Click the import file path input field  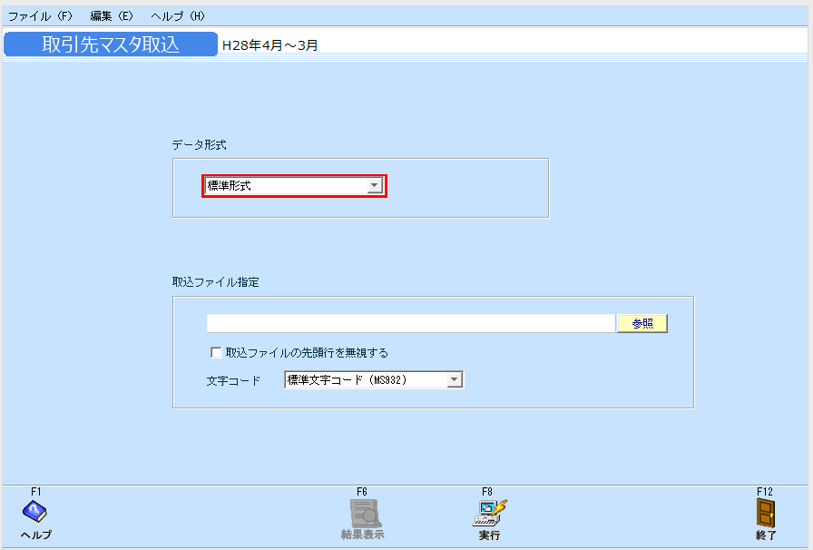click(408, 323)
